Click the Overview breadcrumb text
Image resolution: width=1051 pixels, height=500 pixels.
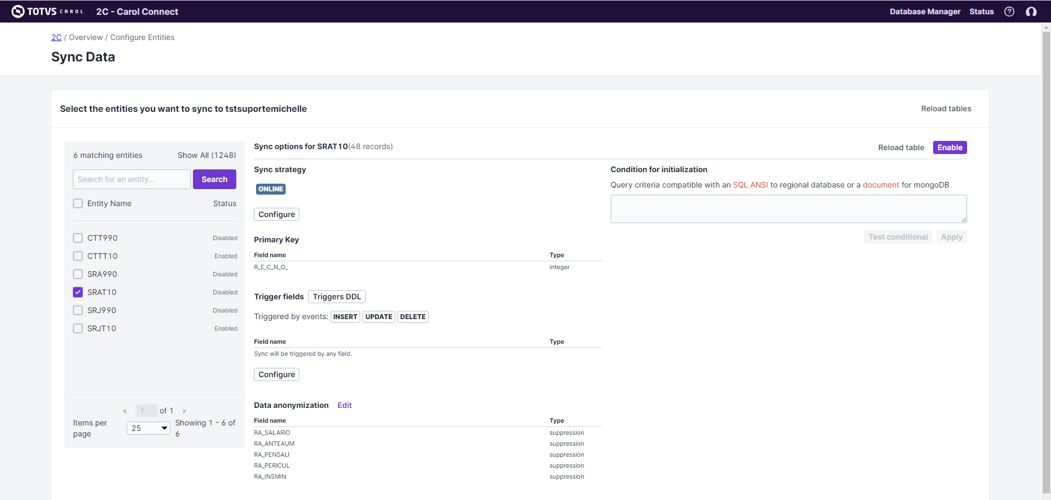(86, 37)
